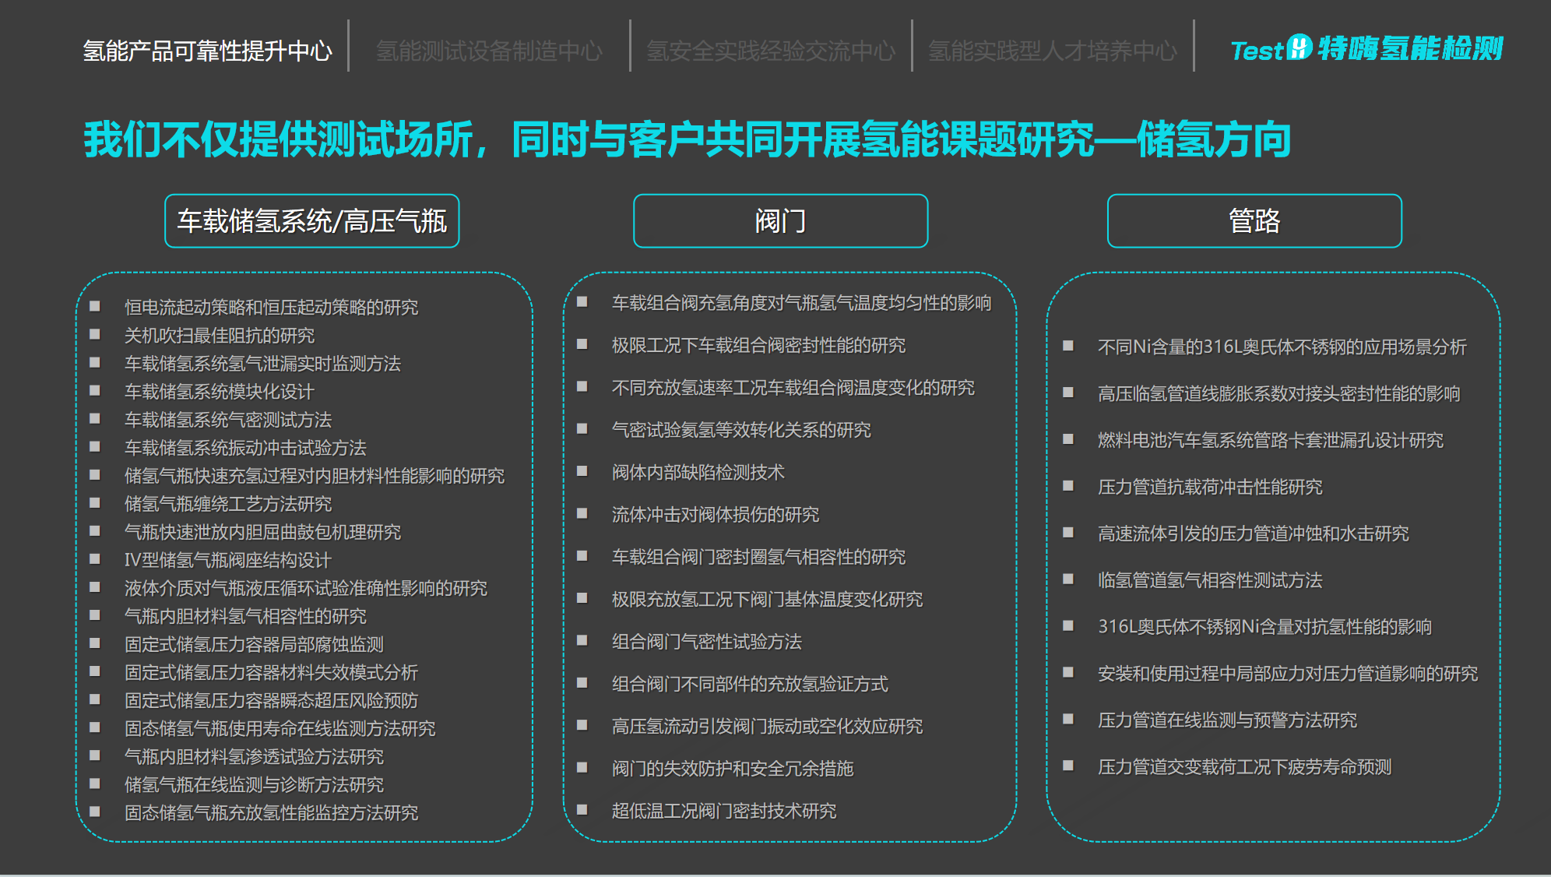Click the slide title about 储氢方向
The image size is (1551, 877).
click(x=687, y=140)
